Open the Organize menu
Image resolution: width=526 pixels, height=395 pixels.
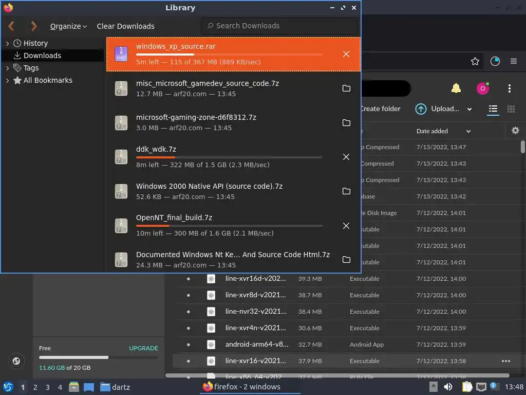pos(68,26)
